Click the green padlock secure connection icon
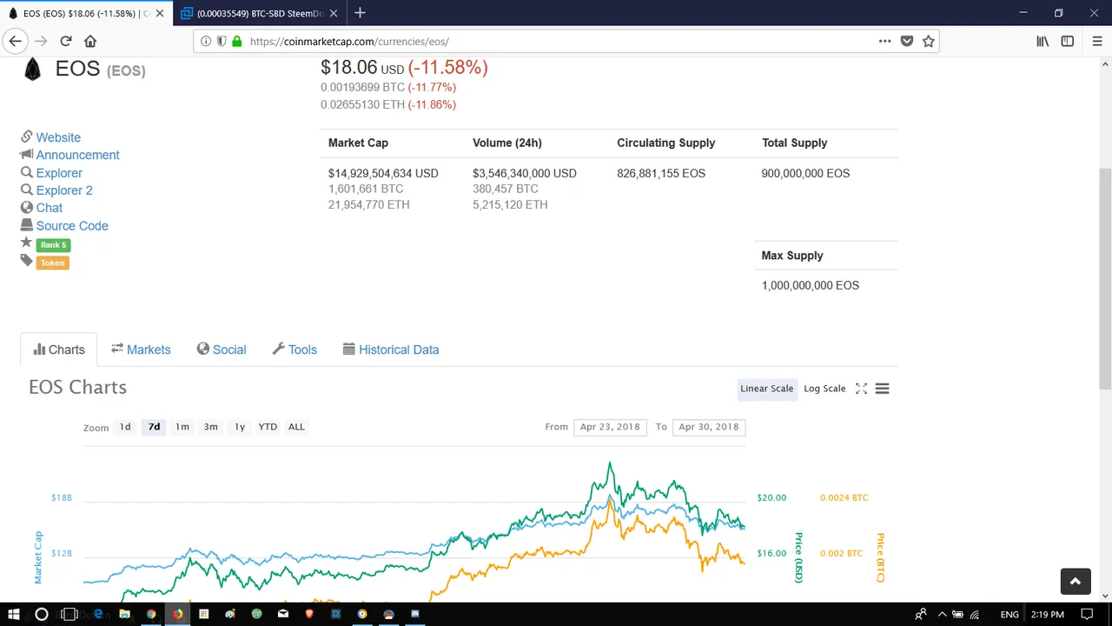1112x626 pixels. click(236, 41)
